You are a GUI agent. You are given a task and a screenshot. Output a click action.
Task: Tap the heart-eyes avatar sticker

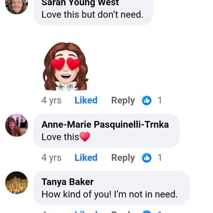point(66,66)
